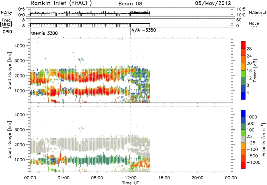
Task: Click the "08:00" time axis label
Action: (97, 178)
